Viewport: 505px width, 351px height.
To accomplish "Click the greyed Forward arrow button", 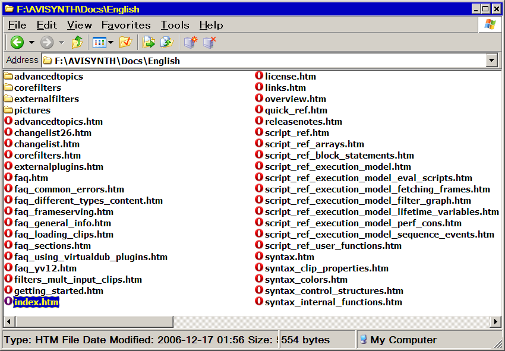I will [47, 42].
